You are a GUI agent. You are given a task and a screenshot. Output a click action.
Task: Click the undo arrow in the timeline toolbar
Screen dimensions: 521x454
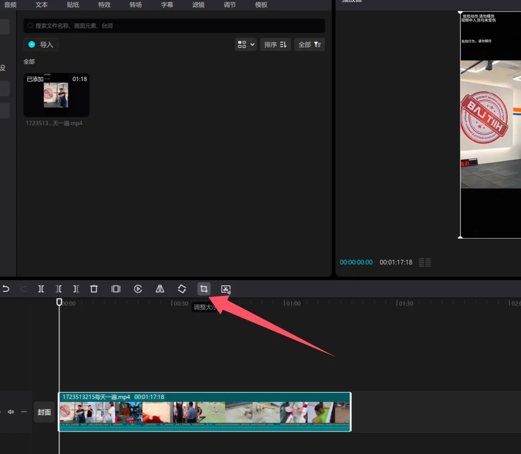point(6,289)
